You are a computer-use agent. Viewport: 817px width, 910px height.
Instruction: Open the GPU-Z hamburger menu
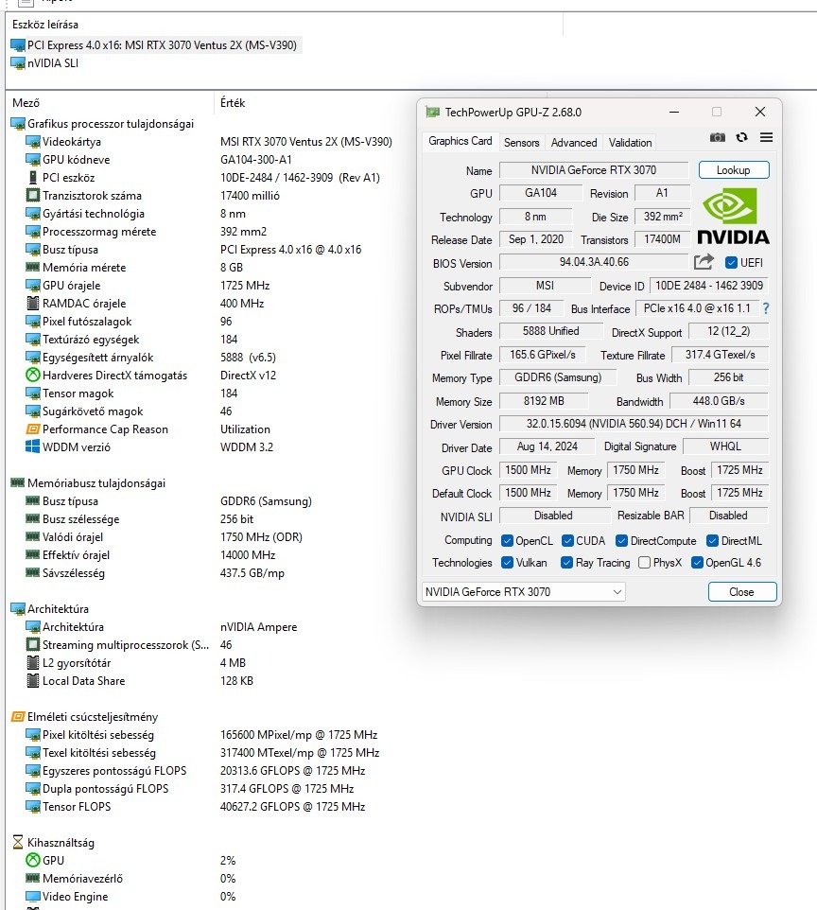766,137
